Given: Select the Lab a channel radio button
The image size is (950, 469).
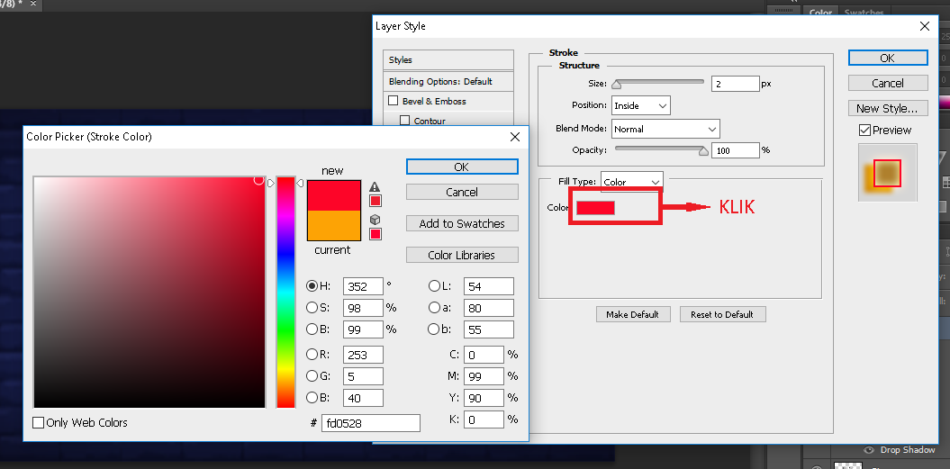Looking at the screenshot, I should pyautogui.click(x=434, y=307).
